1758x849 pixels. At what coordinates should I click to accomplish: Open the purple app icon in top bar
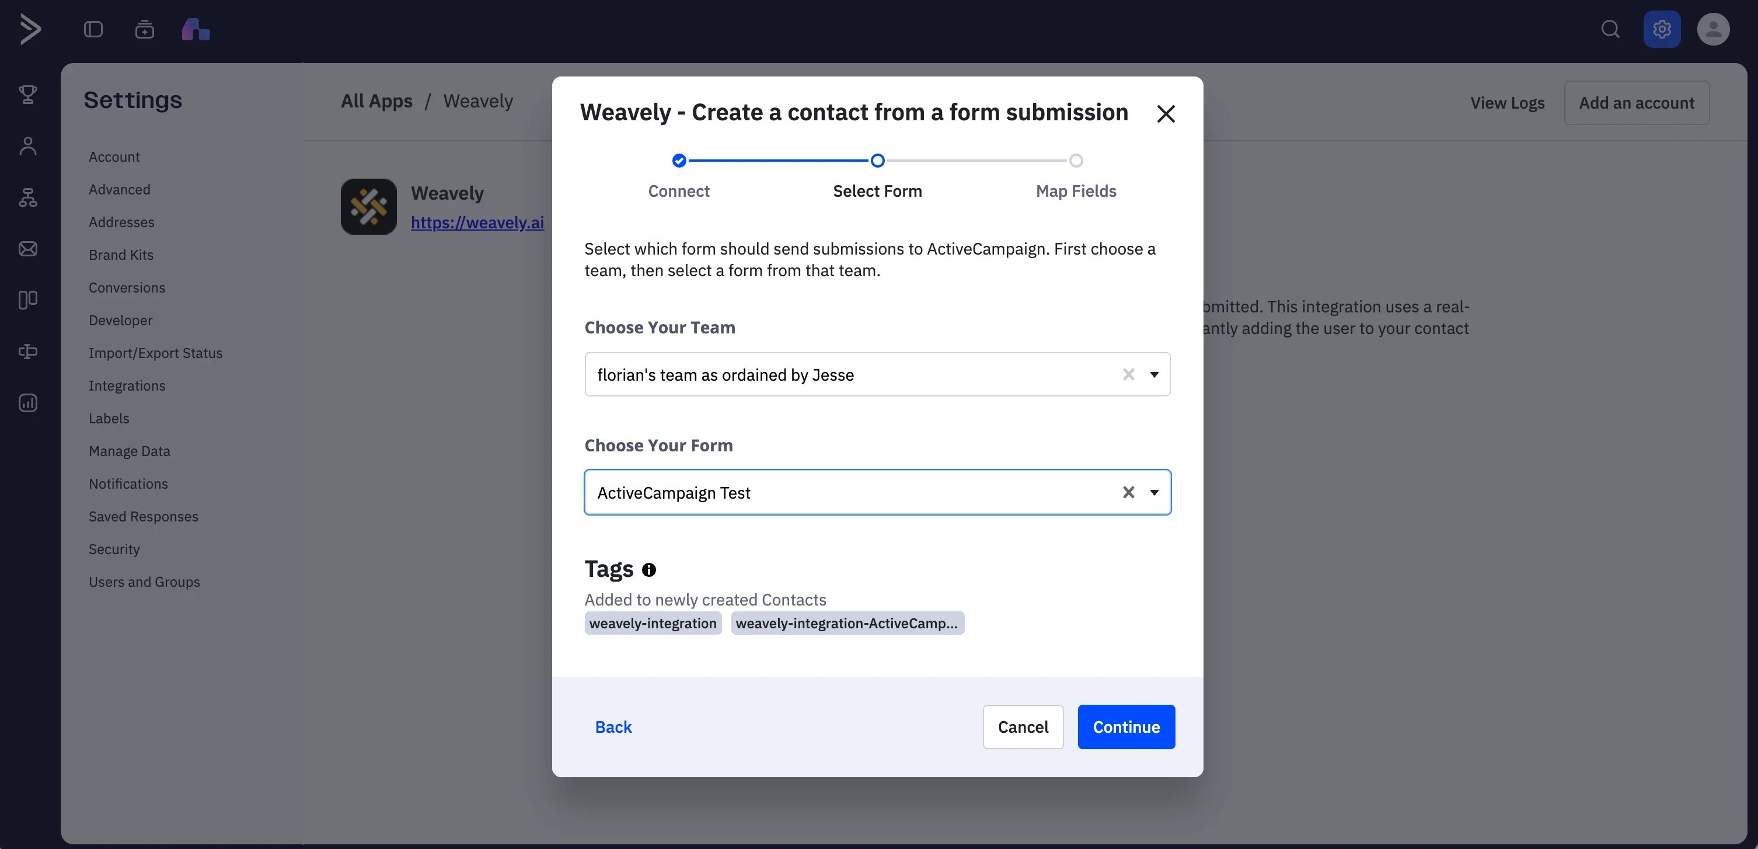pyautogui.click(x=196, y=29)
